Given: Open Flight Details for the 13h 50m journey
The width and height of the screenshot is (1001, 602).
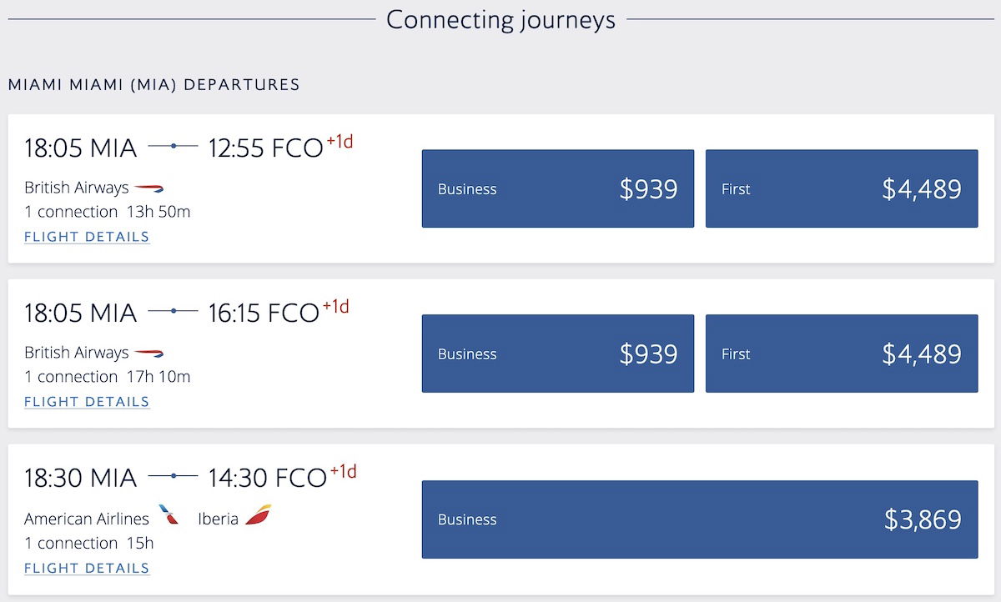Looking at the screenshot, I should (x=87, y=237).
